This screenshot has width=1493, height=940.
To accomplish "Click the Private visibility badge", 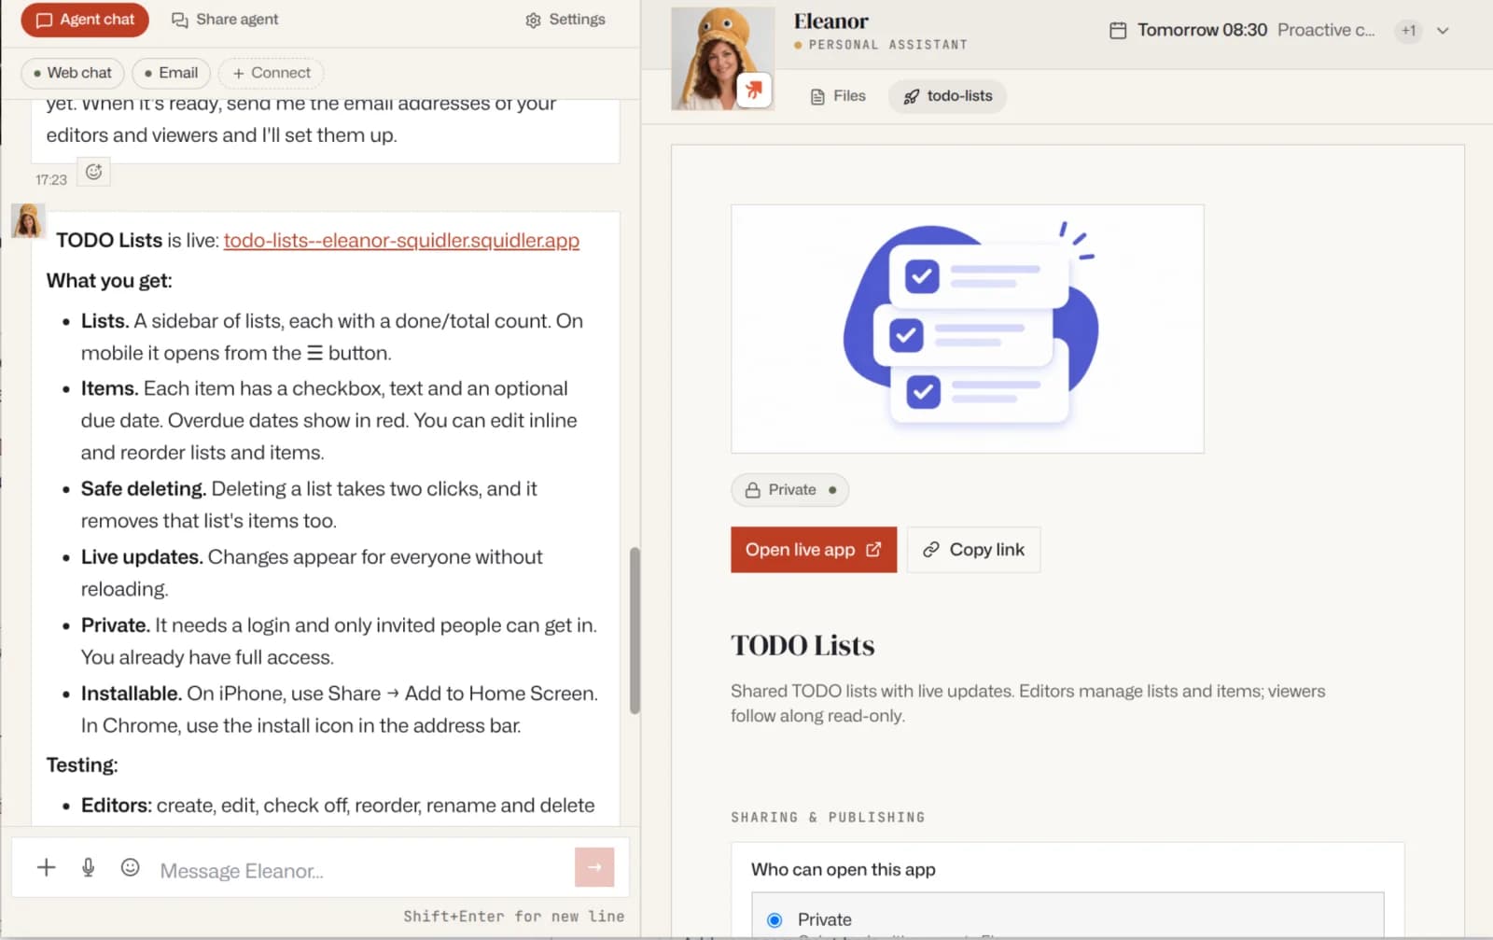I will tap(790, 490).
